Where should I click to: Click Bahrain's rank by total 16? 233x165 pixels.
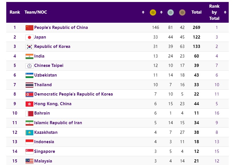217,113
